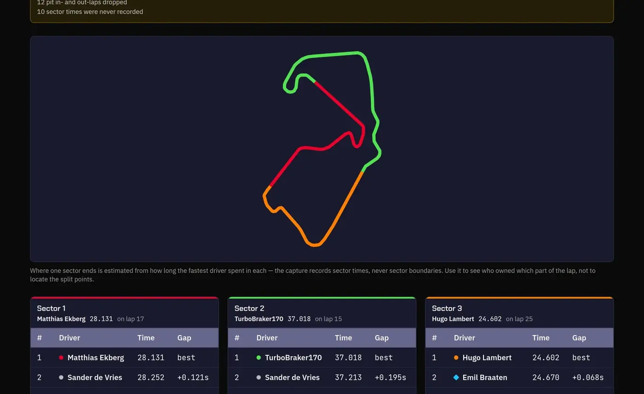Click "on lap 17" in the Sector 1 card
The height and width of the screenshot is (394, 644).
[131, 319]
